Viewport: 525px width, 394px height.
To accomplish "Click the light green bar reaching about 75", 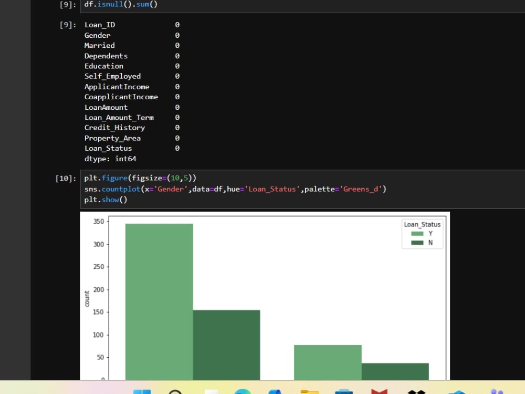I will [x=328, y=362].
